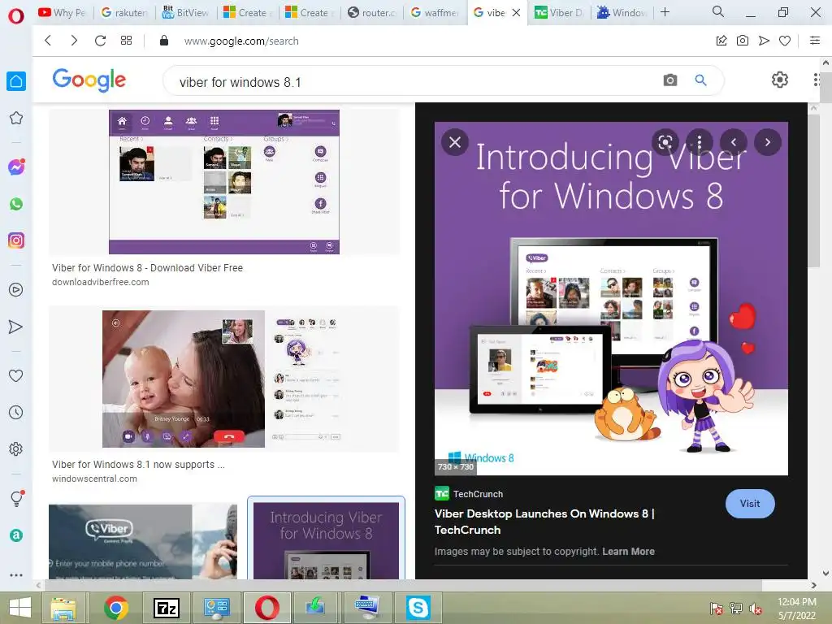Click the Google logo
The height and width of the screenshot is (624, 832).
[x=89, y=80]
